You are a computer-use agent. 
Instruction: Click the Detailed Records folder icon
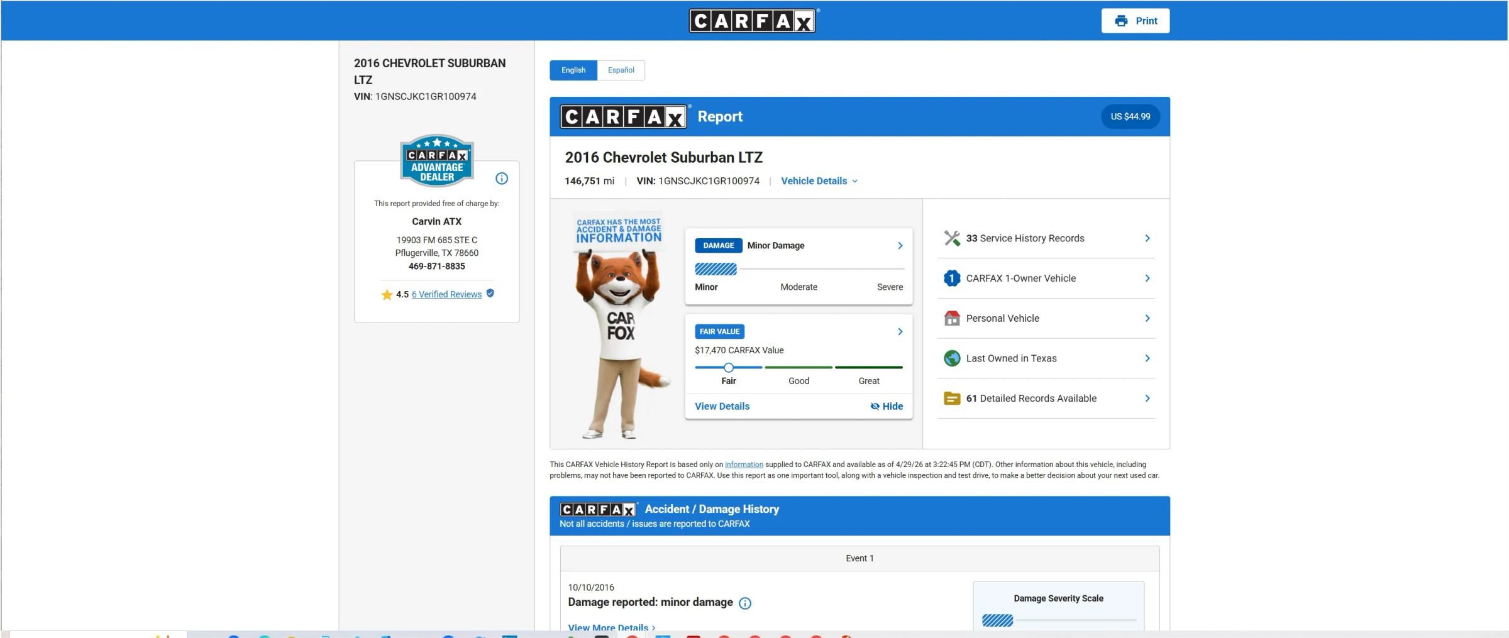pos(952,399)
